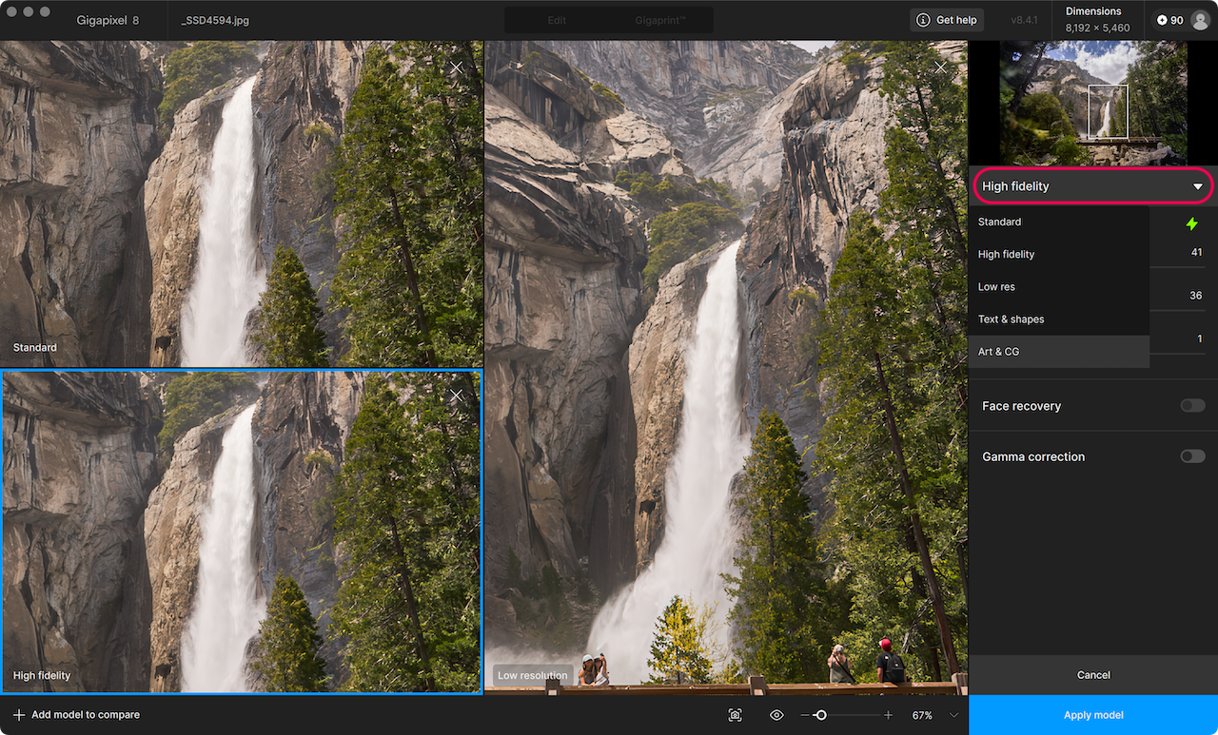Turn on Gamma correction switch

[1192, 456]
